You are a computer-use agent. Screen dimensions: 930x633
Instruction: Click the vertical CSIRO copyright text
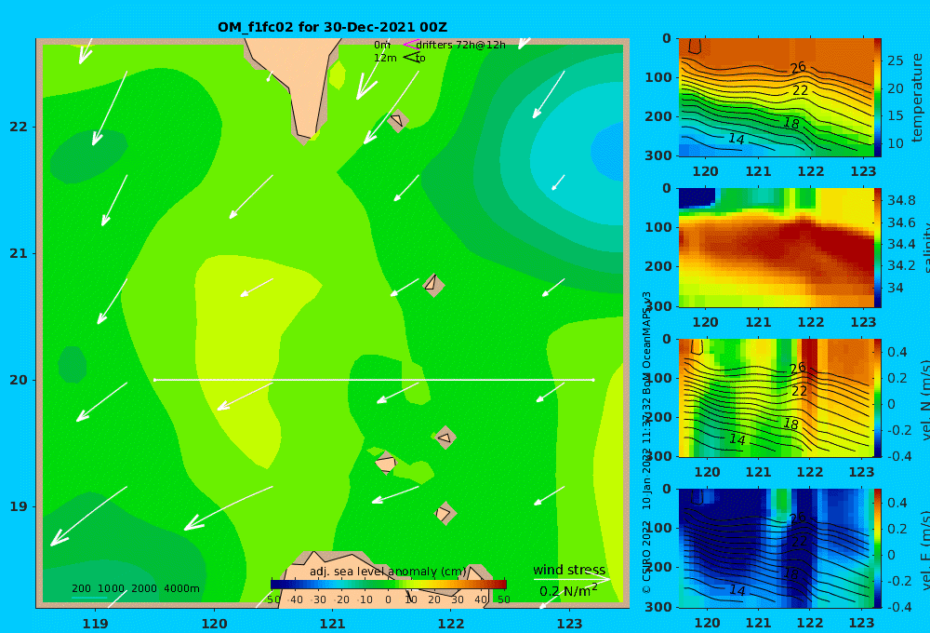(646, 442)
